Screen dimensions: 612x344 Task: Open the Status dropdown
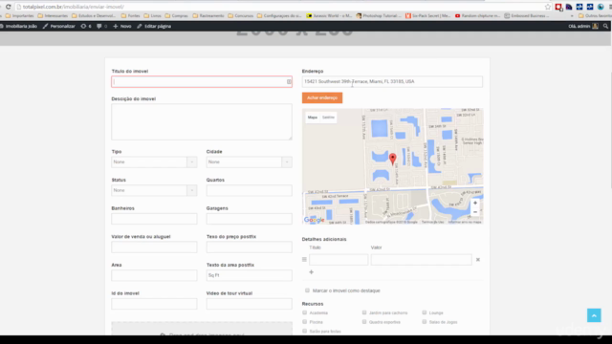click(154, 190)
